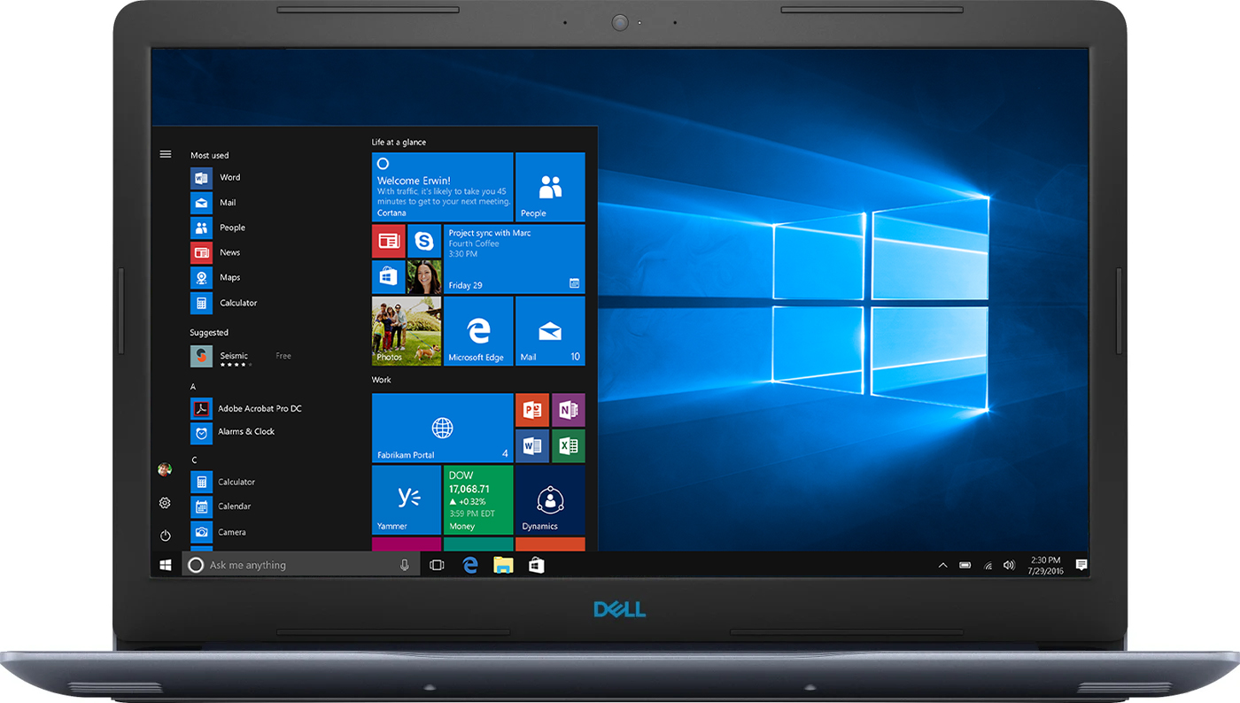Viewport: 1240px width, 703px height.
Task: Click the Task View taskbar button
Action: pos(437,565)
